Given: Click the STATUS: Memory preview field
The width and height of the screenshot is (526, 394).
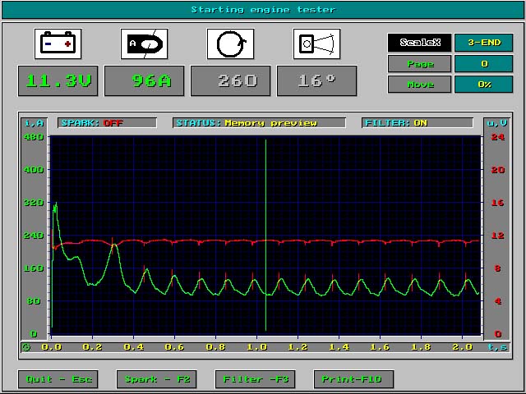Looking at the screenshot, I should pyautogui.click(x=260, y=123).
